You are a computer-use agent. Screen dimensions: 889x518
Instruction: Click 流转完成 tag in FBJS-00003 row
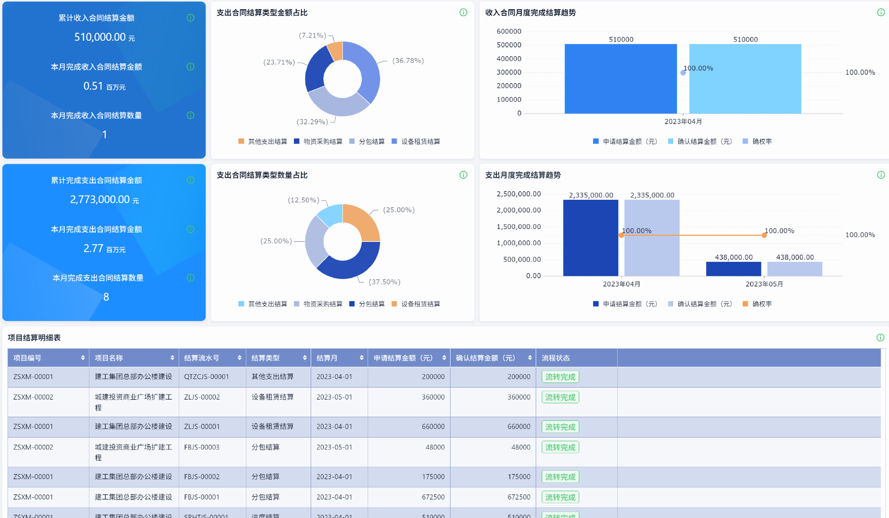560,448
